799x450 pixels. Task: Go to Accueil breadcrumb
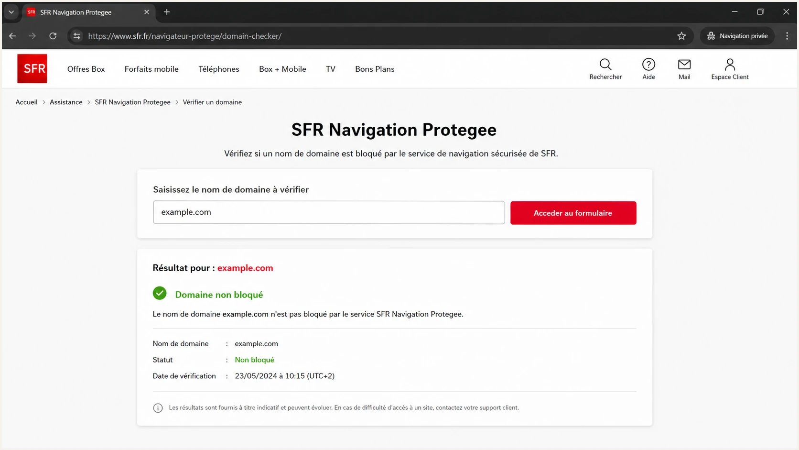(26, 102)
